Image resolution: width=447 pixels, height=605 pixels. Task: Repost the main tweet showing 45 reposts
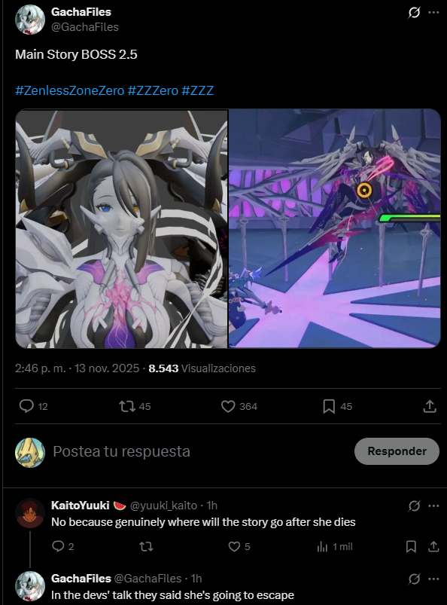[126, 406]
